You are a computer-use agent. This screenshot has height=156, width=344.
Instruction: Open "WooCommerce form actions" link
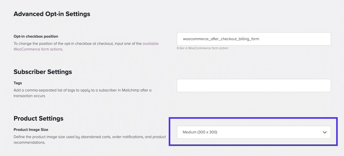point(38,49)
